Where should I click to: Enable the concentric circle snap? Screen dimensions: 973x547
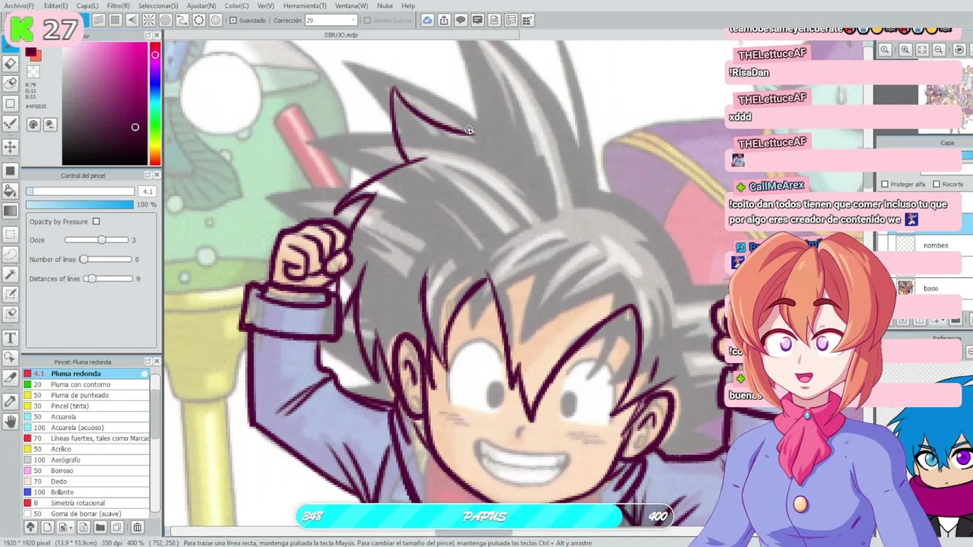166,21
